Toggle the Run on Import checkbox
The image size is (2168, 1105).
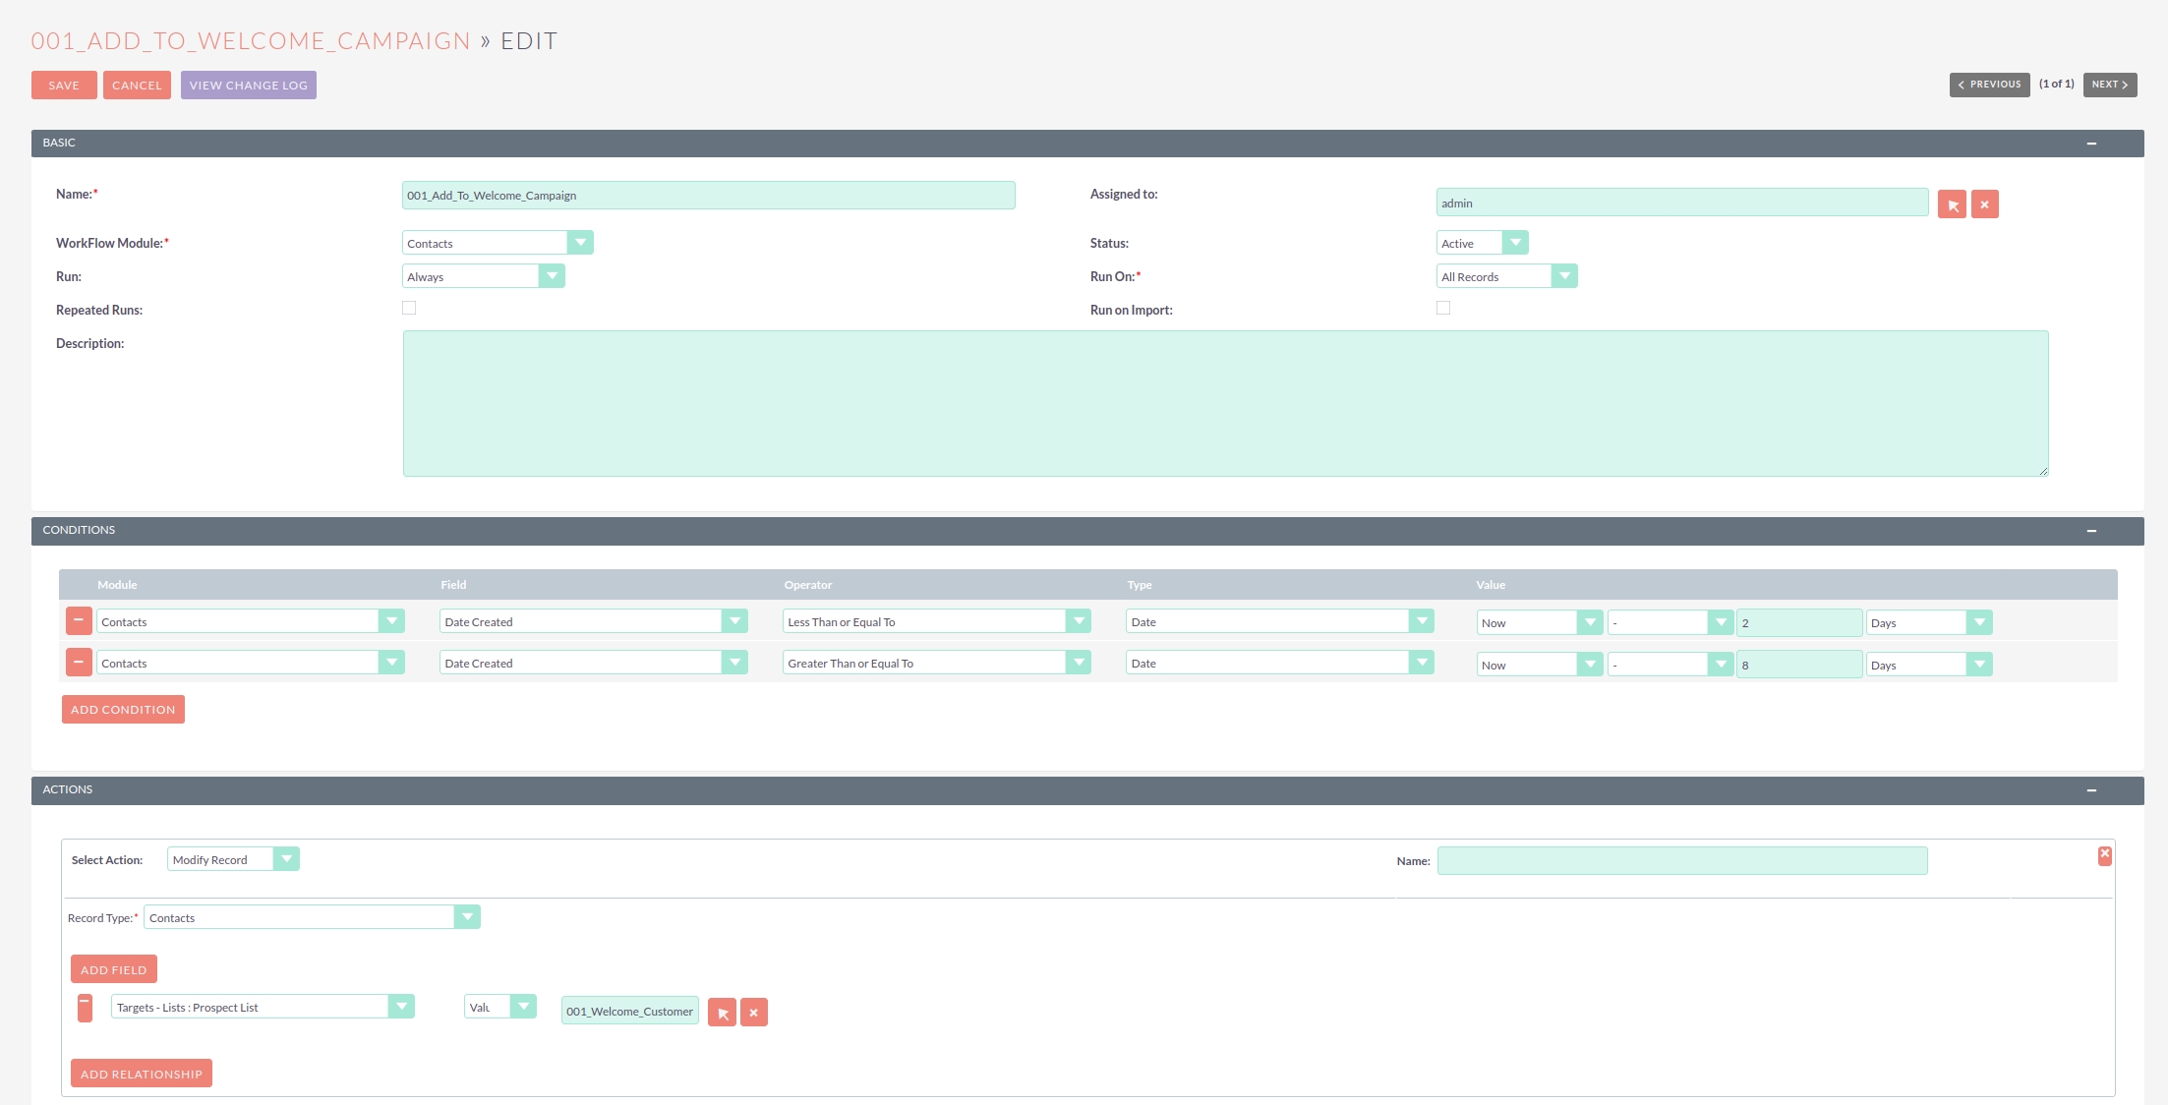1443,308
